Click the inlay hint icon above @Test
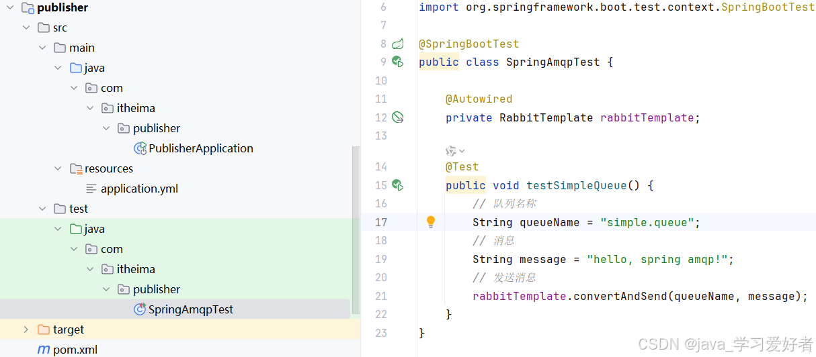Viewport: 816px width, 357px height. click(451, 151)
